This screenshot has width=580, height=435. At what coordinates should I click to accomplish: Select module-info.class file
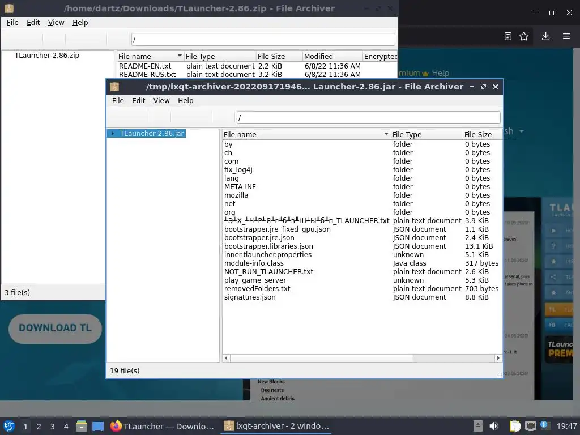click(254, 263)
